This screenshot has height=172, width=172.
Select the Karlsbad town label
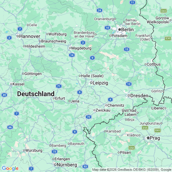point(114,131)
